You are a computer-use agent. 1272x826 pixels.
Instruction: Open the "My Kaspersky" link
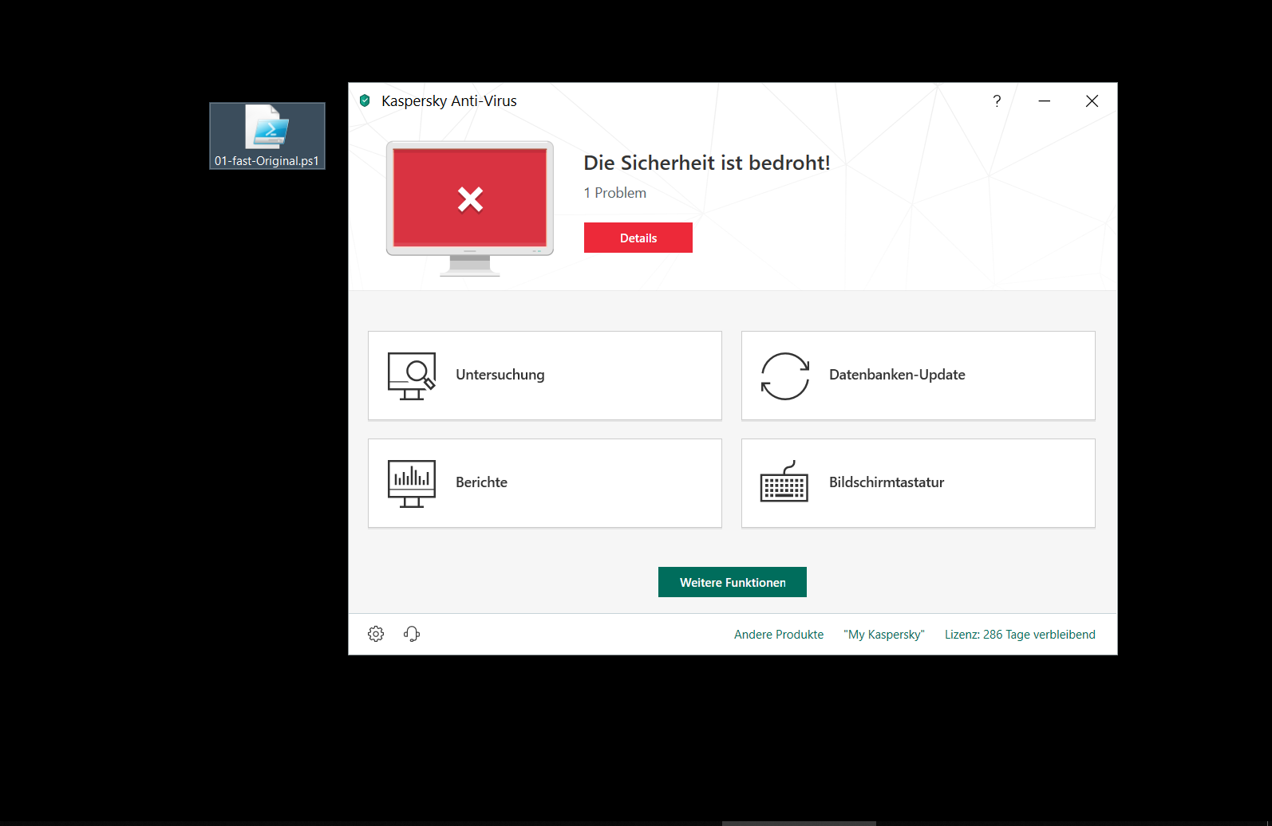pos(884,635)
